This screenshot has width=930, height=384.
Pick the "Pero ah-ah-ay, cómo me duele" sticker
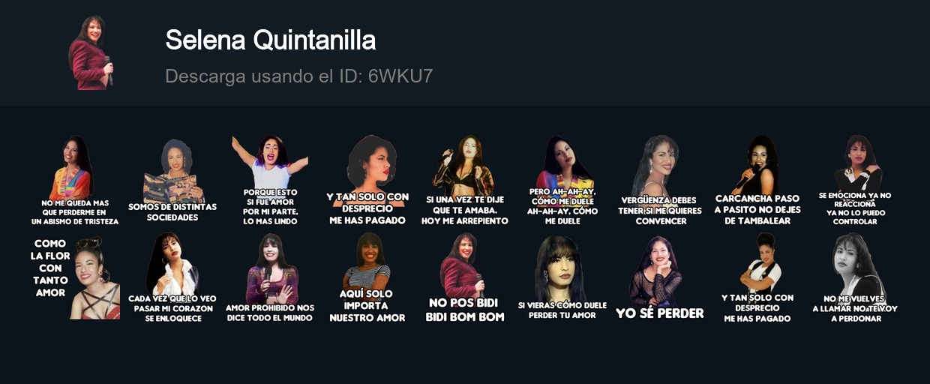point(562,181)
